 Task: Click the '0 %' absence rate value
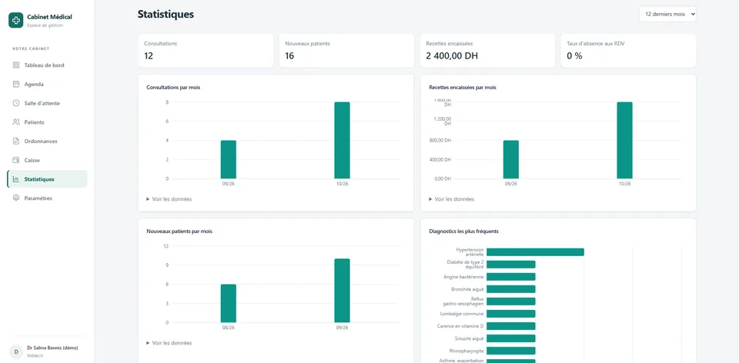574,56
